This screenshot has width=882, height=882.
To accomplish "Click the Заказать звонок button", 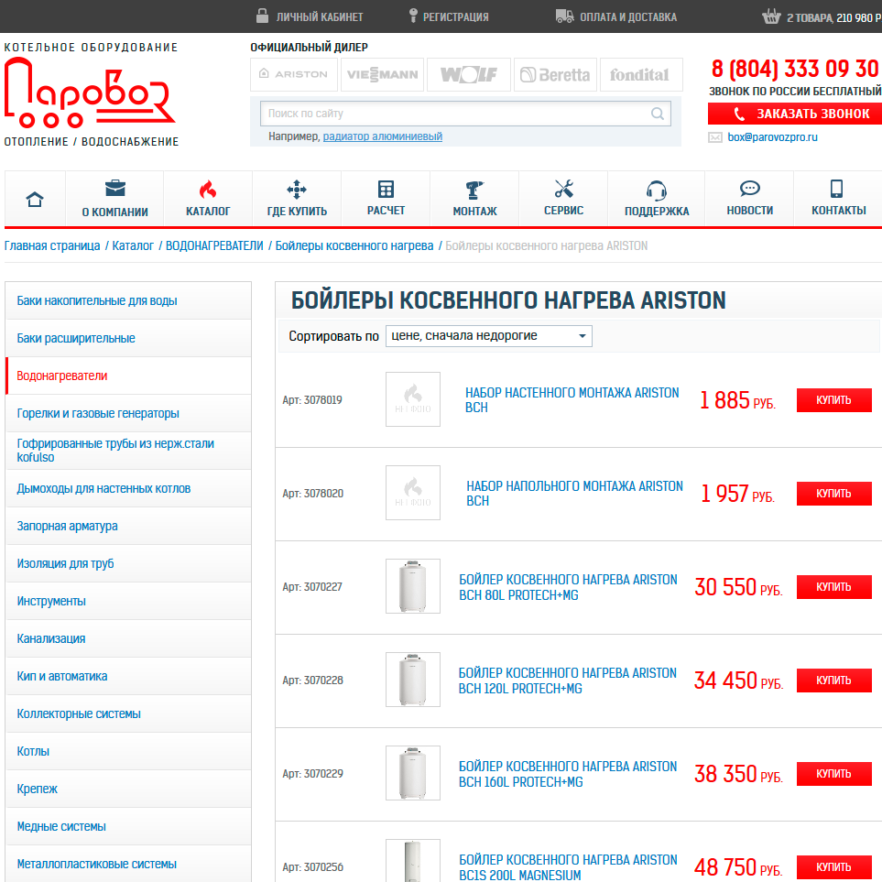I will click(795, 114).
